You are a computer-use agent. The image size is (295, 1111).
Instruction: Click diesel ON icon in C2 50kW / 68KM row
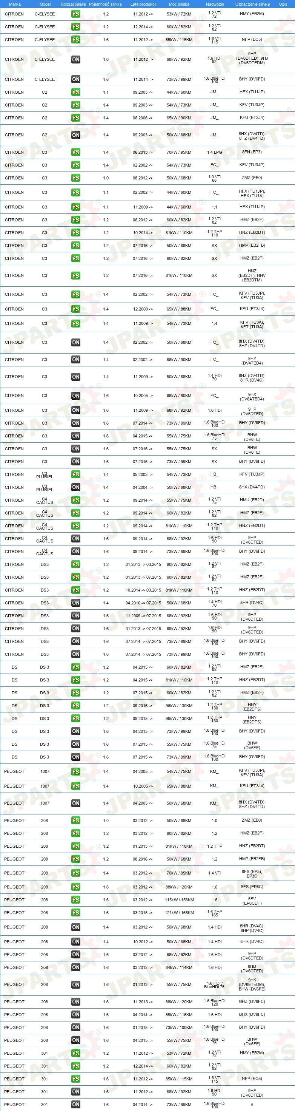tap(76, 135)
